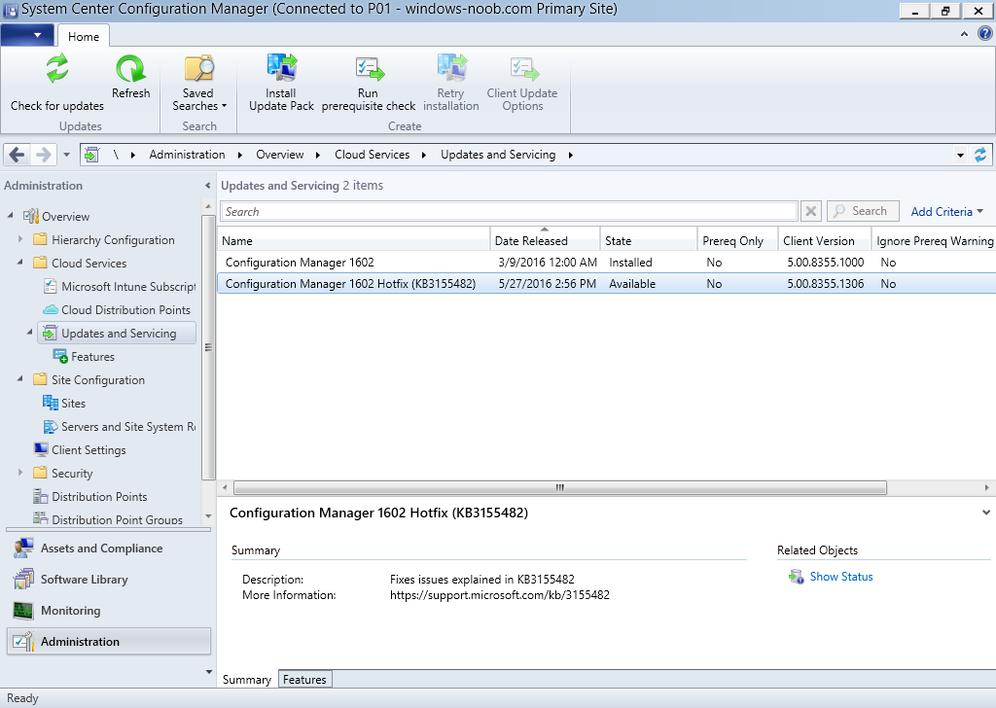The width and height of the screenshot is (996, 708).
Task: Click Overview in the breadcrumb path
Action: pos(279,155)
